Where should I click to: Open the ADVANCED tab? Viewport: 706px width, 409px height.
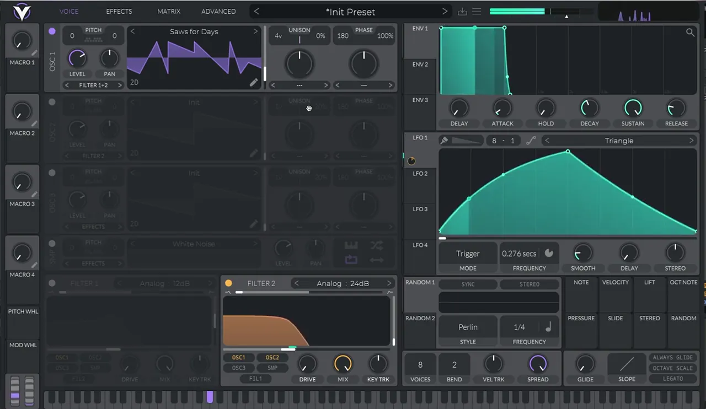tap(218, 12)
